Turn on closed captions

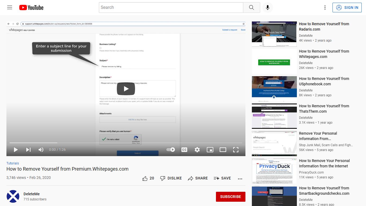(184, 150)
